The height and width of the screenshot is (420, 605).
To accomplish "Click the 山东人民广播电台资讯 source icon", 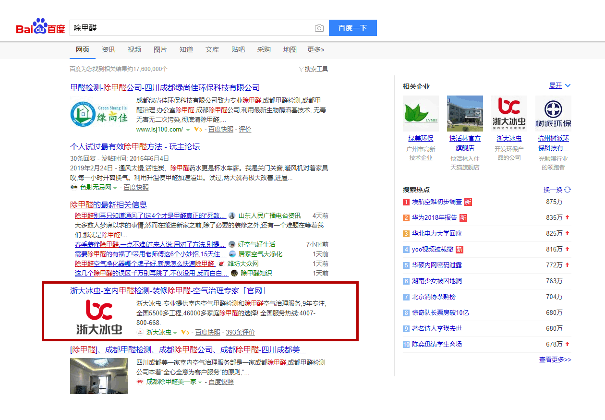I will (x=232, y=216).
